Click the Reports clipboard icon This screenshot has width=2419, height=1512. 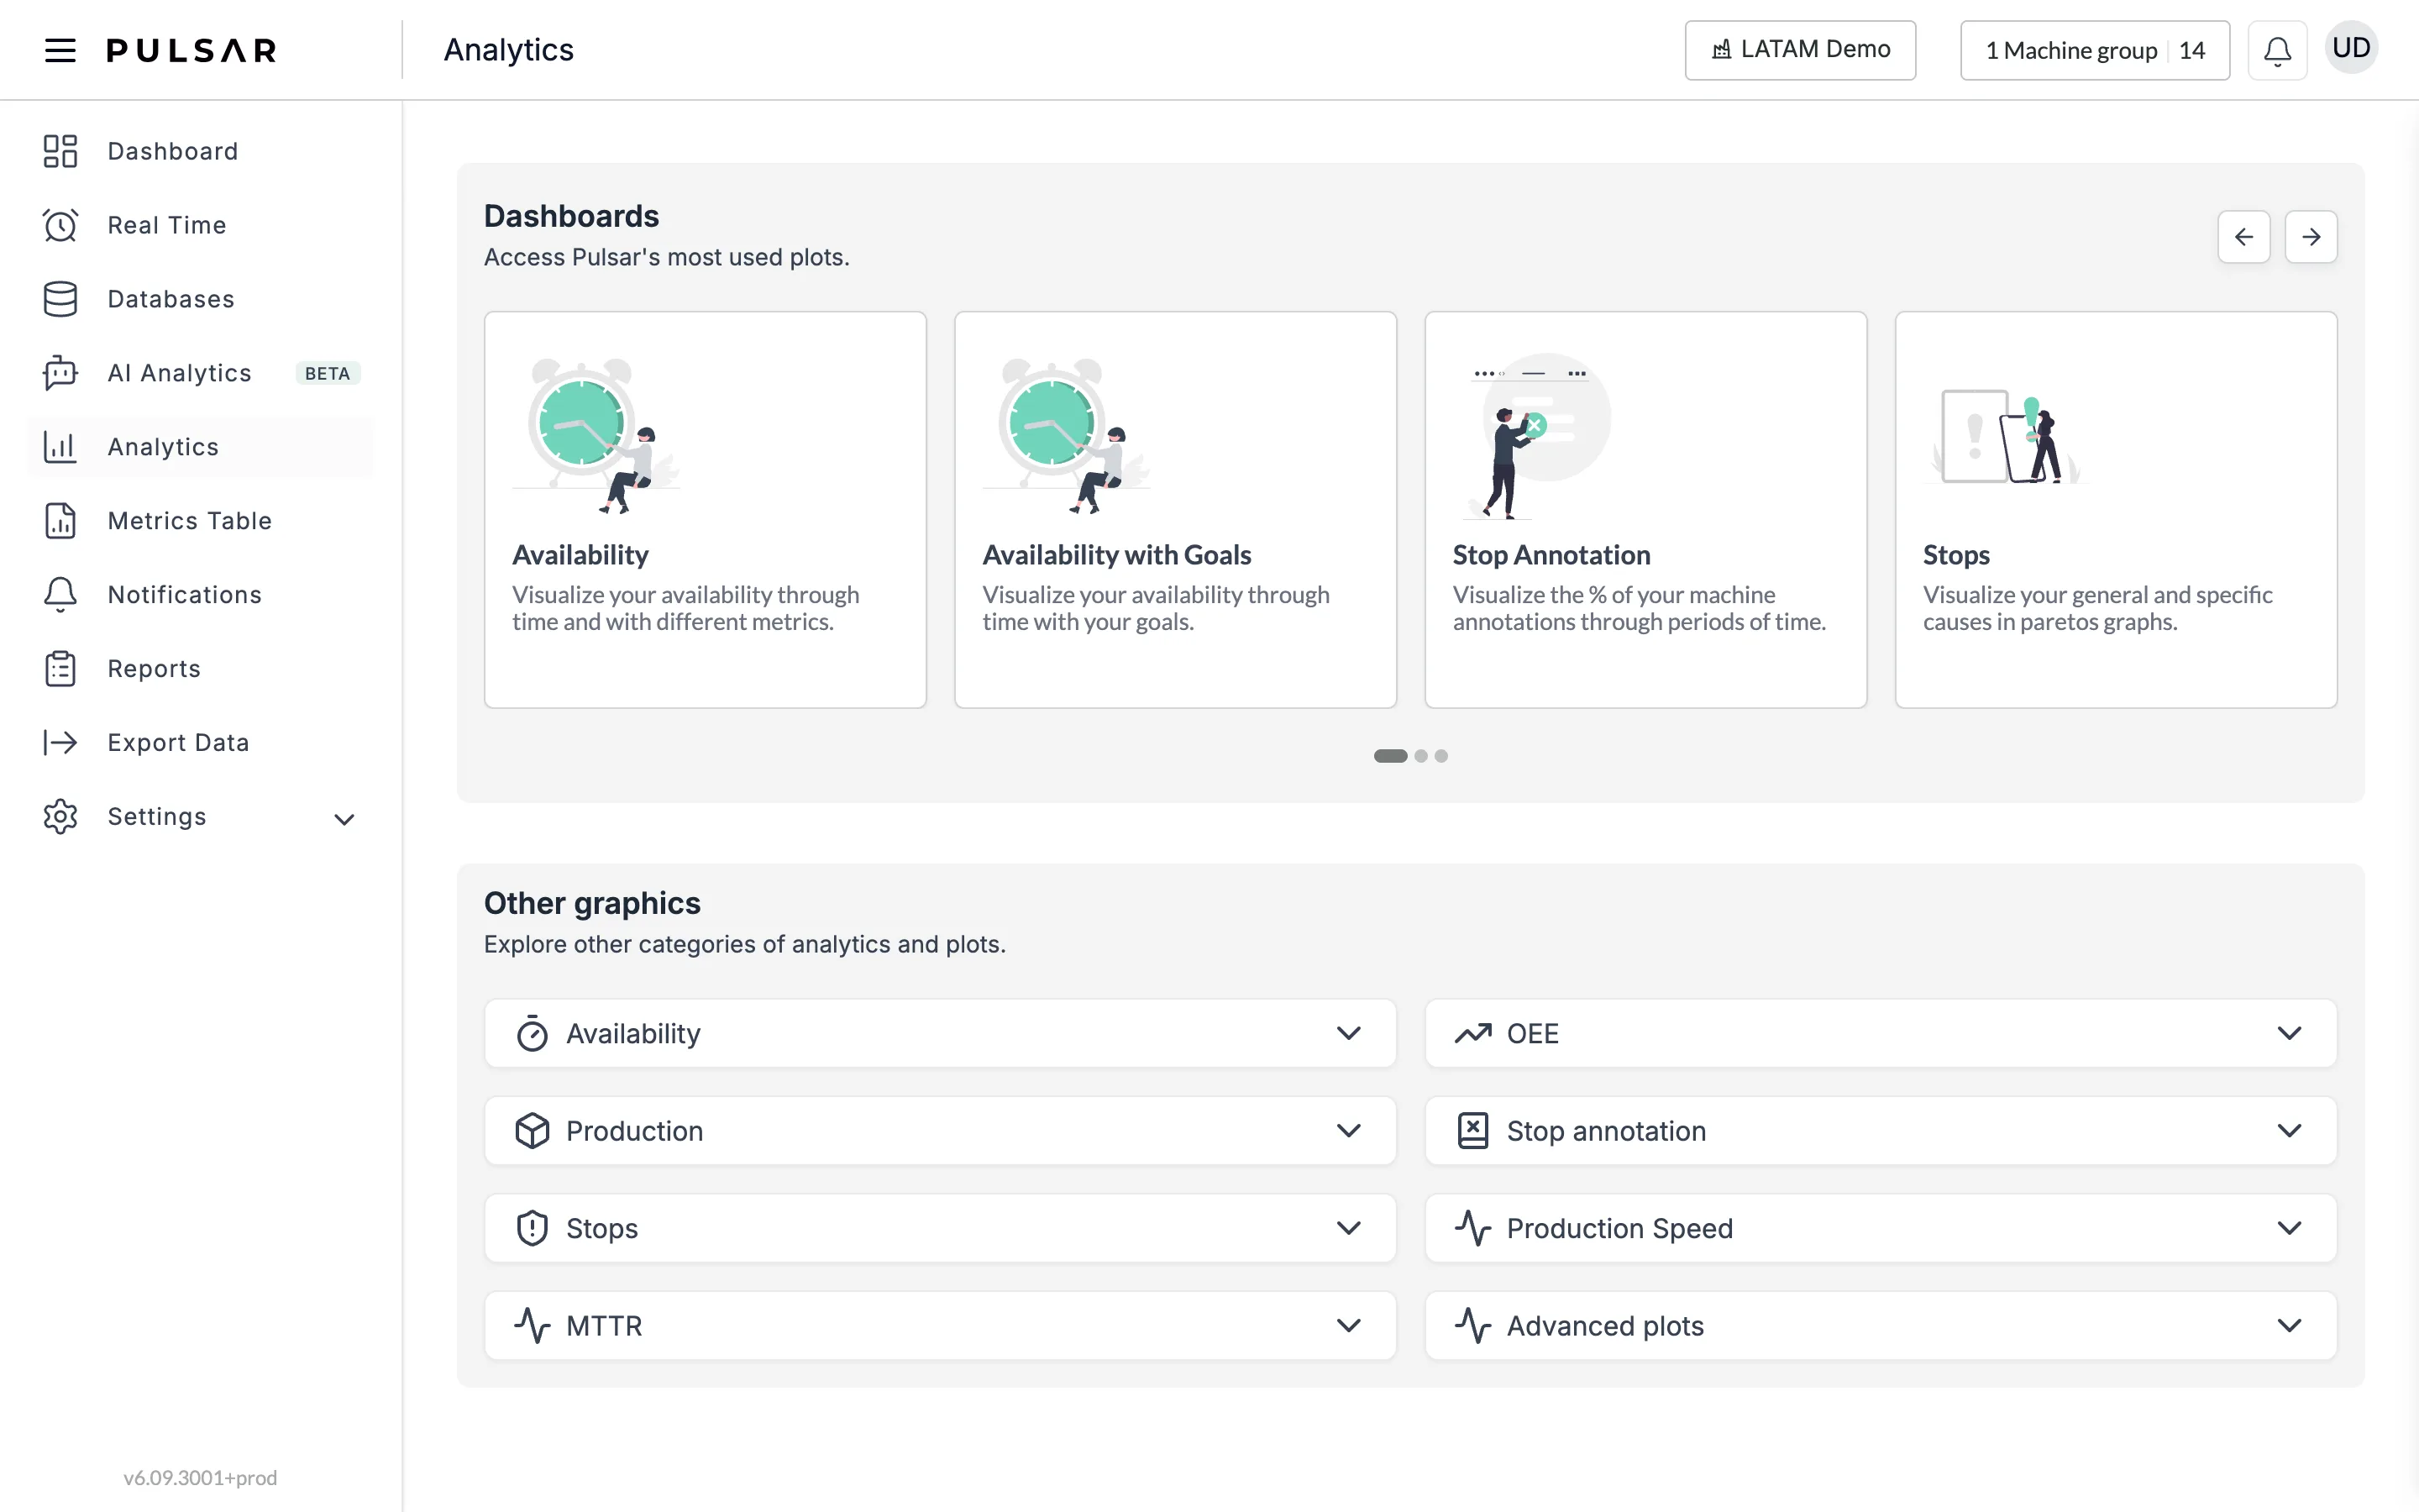click(60, 669)
